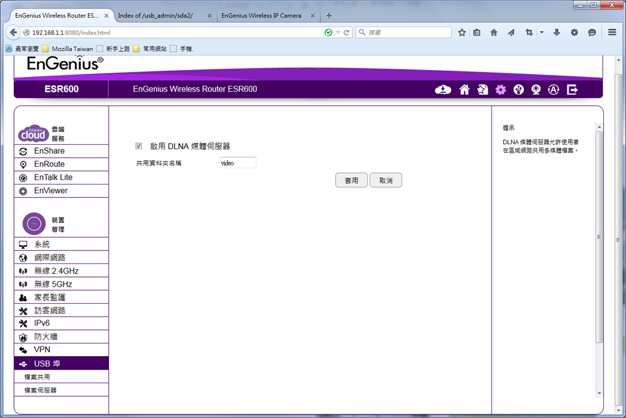Click the purple device management circle icon
Screen dimensions: 626x418
[34, 224]
